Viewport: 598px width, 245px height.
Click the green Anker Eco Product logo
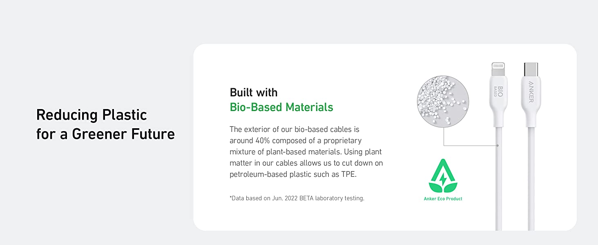coord(443,176)
